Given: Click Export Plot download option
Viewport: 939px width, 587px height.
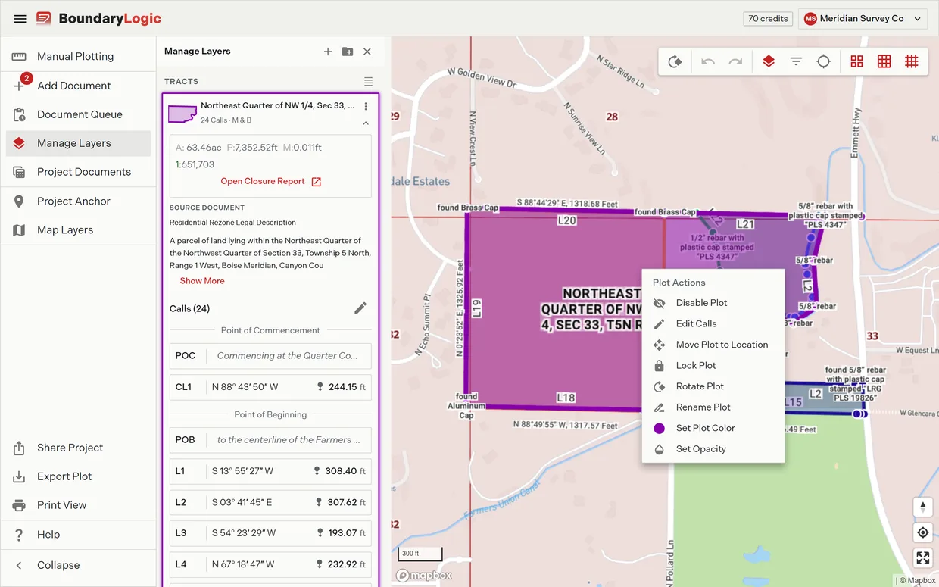Looking at the screenshot, I should [78, 476].
